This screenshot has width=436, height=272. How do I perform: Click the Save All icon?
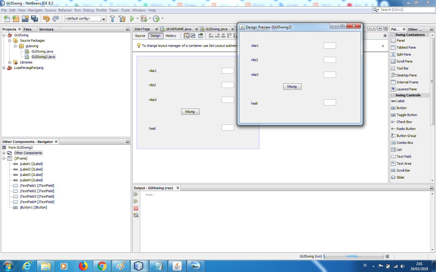pyautogui.click(x=35, y=18)
